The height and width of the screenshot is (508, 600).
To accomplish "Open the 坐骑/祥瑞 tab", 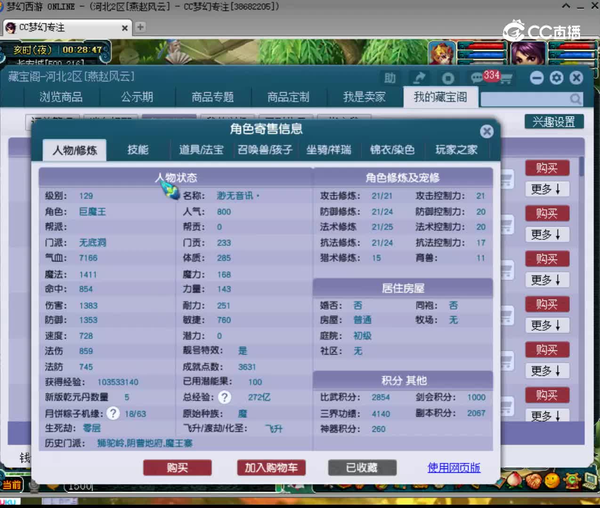I will [329, 150].
